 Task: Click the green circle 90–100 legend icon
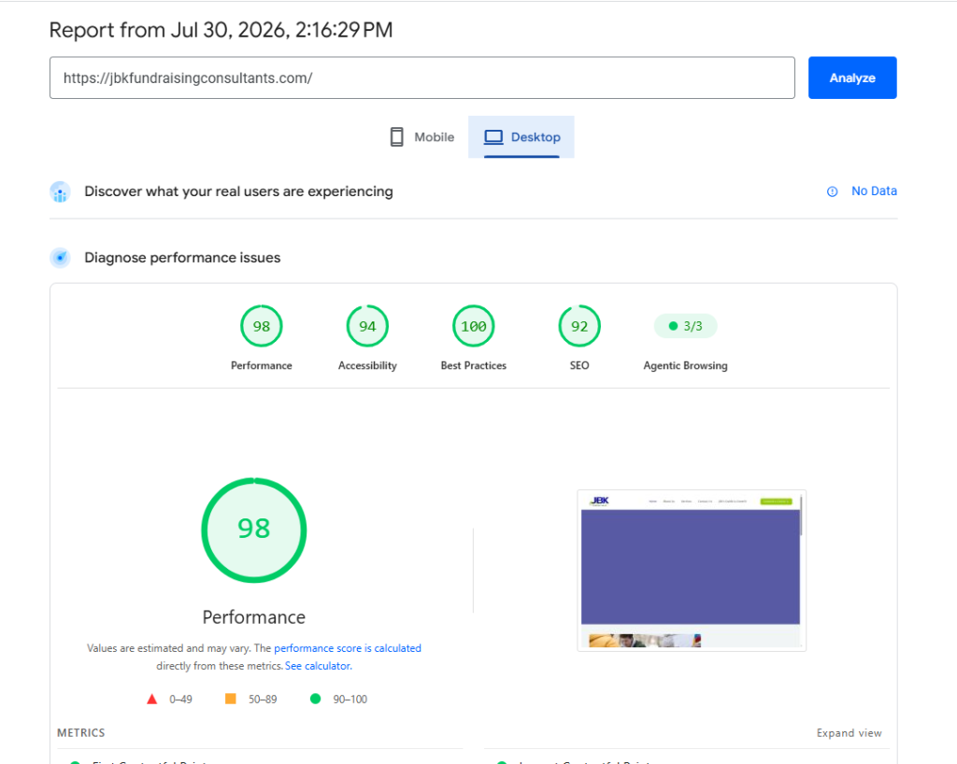click(316, 699)
